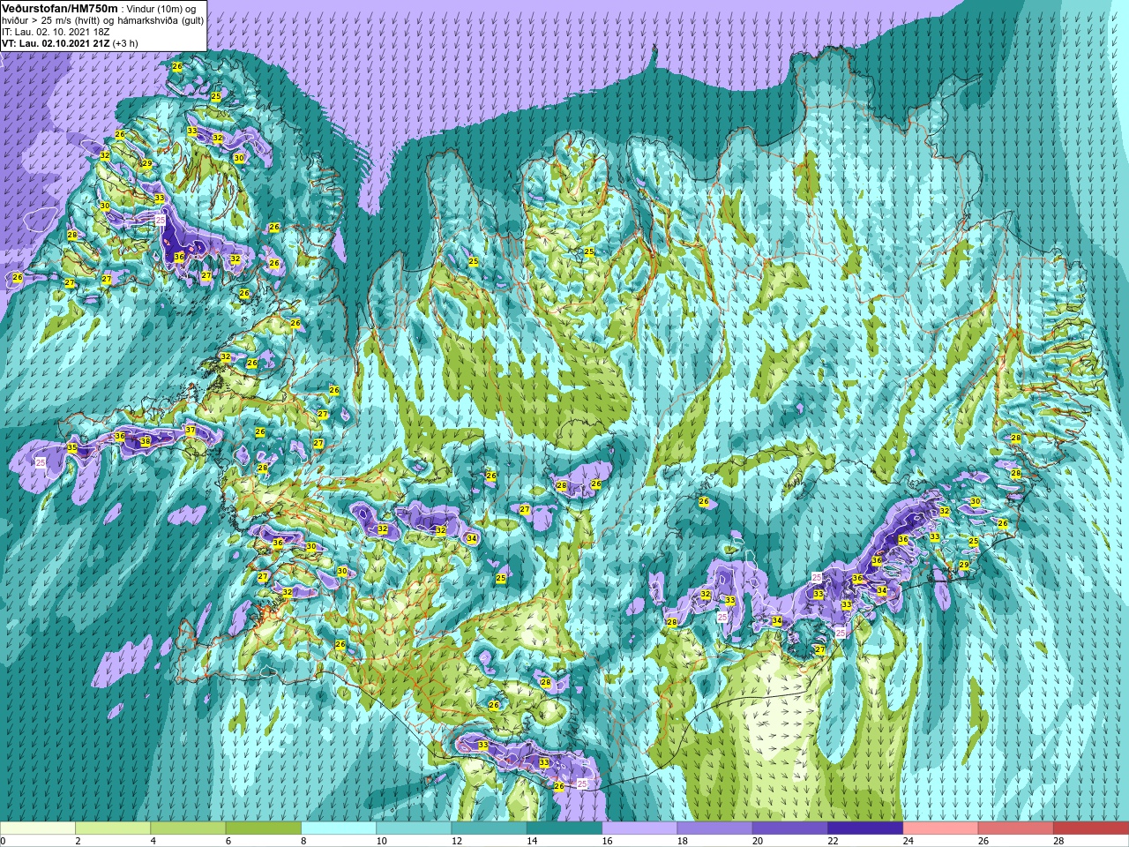
Task: Click the 12–14 m/s teal legend swatch
Action: (489, 828)
